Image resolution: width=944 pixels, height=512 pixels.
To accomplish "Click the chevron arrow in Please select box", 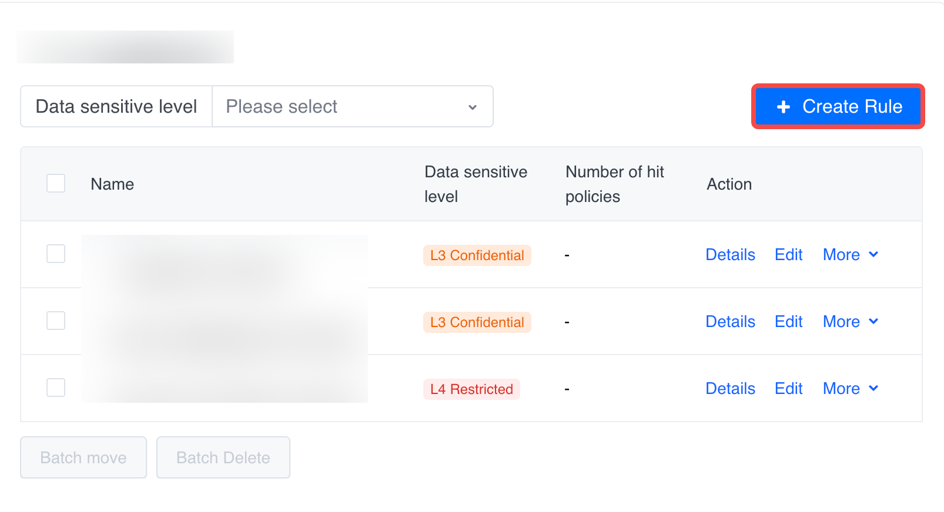I will pyautogui.click(x=473, y=107).
